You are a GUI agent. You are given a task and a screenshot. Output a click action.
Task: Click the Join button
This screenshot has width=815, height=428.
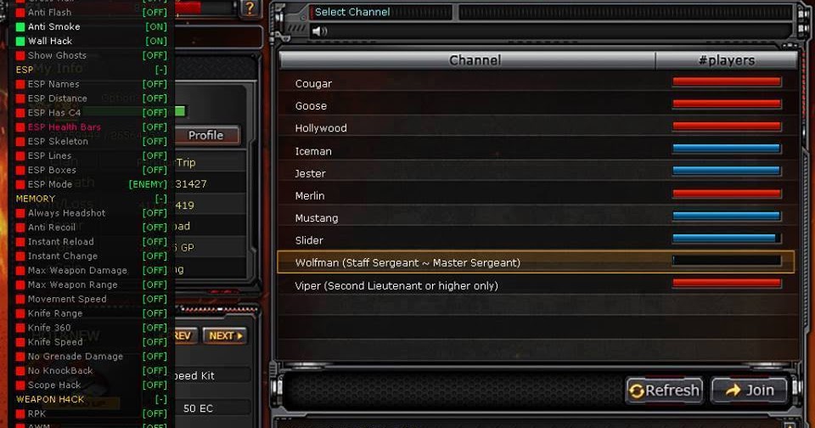pyautogui.click(x=749, y=390)
